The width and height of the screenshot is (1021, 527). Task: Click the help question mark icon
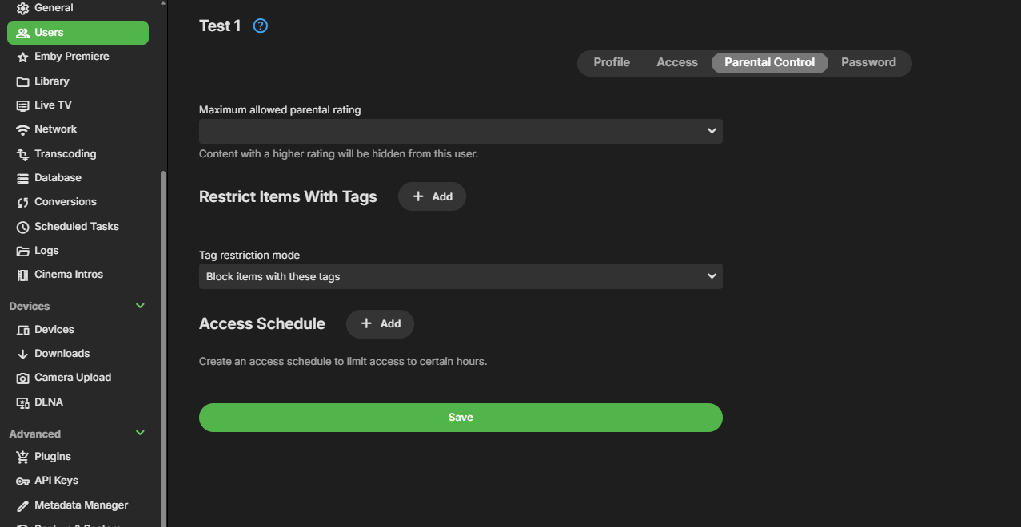click(260, 26)
